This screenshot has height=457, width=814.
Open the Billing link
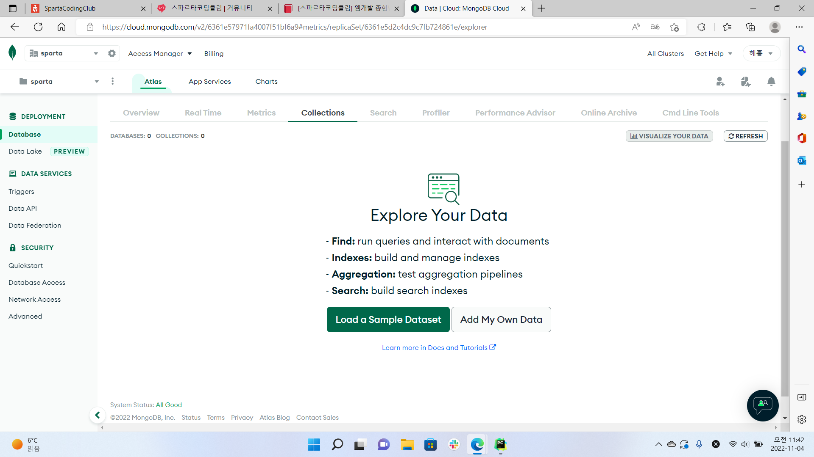click(214, 54)
